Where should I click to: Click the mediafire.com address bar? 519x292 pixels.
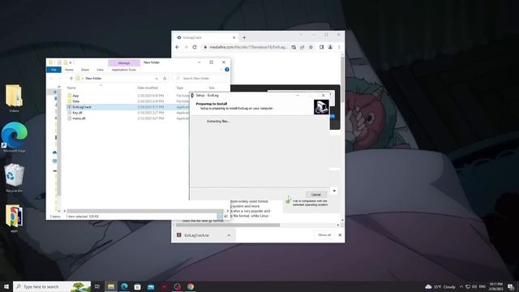tap(248, 47)
